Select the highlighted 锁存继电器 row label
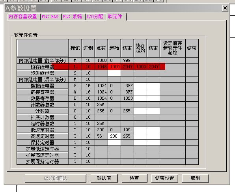This screenshot has height=192, width=235. (x=43, y=67)
